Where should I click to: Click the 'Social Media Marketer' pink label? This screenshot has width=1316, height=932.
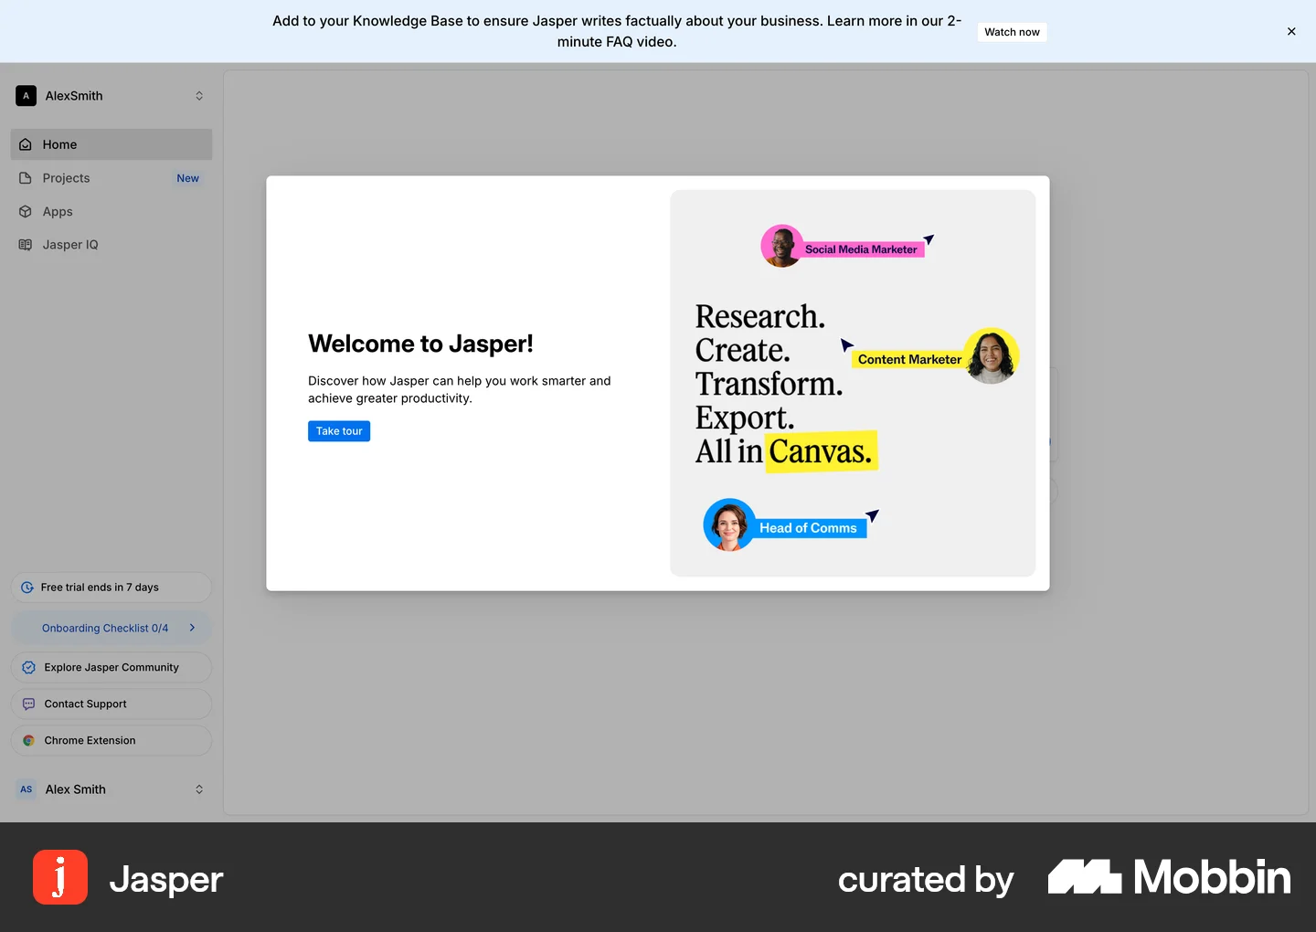click(x=861, y=249)
